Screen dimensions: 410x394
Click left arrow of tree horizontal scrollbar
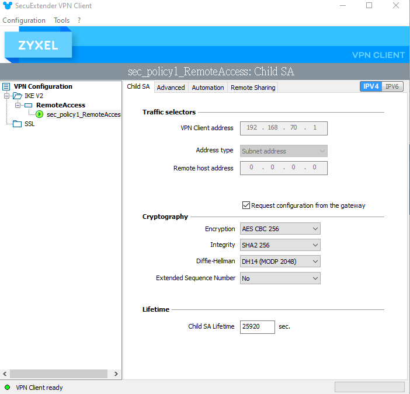[x=5, y=374]
